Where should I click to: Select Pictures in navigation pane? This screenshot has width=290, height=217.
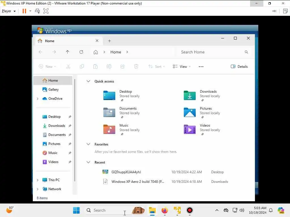click(x=53, y=144)
